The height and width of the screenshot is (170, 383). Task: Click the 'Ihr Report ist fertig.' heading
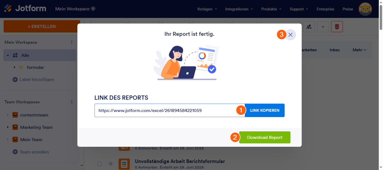[189, 34]
